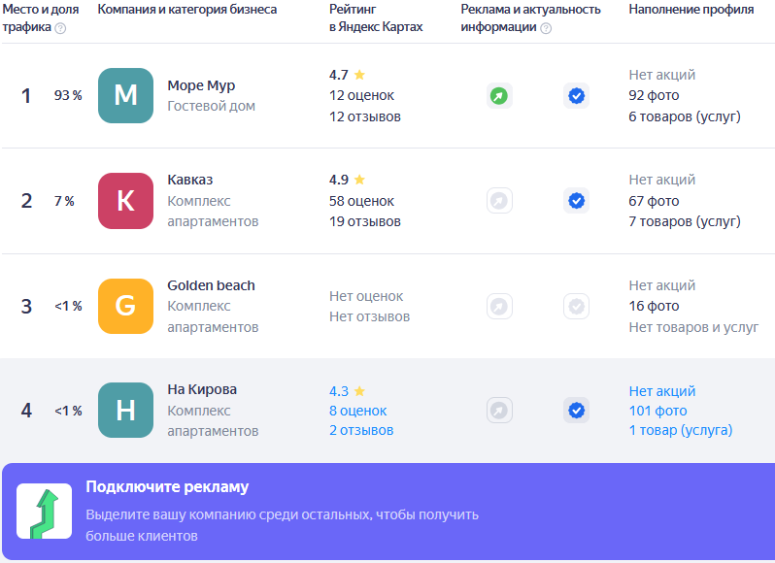775x563 pixels.
Task: Open the '101 фото' link
Action: click(x=657, y=411)
